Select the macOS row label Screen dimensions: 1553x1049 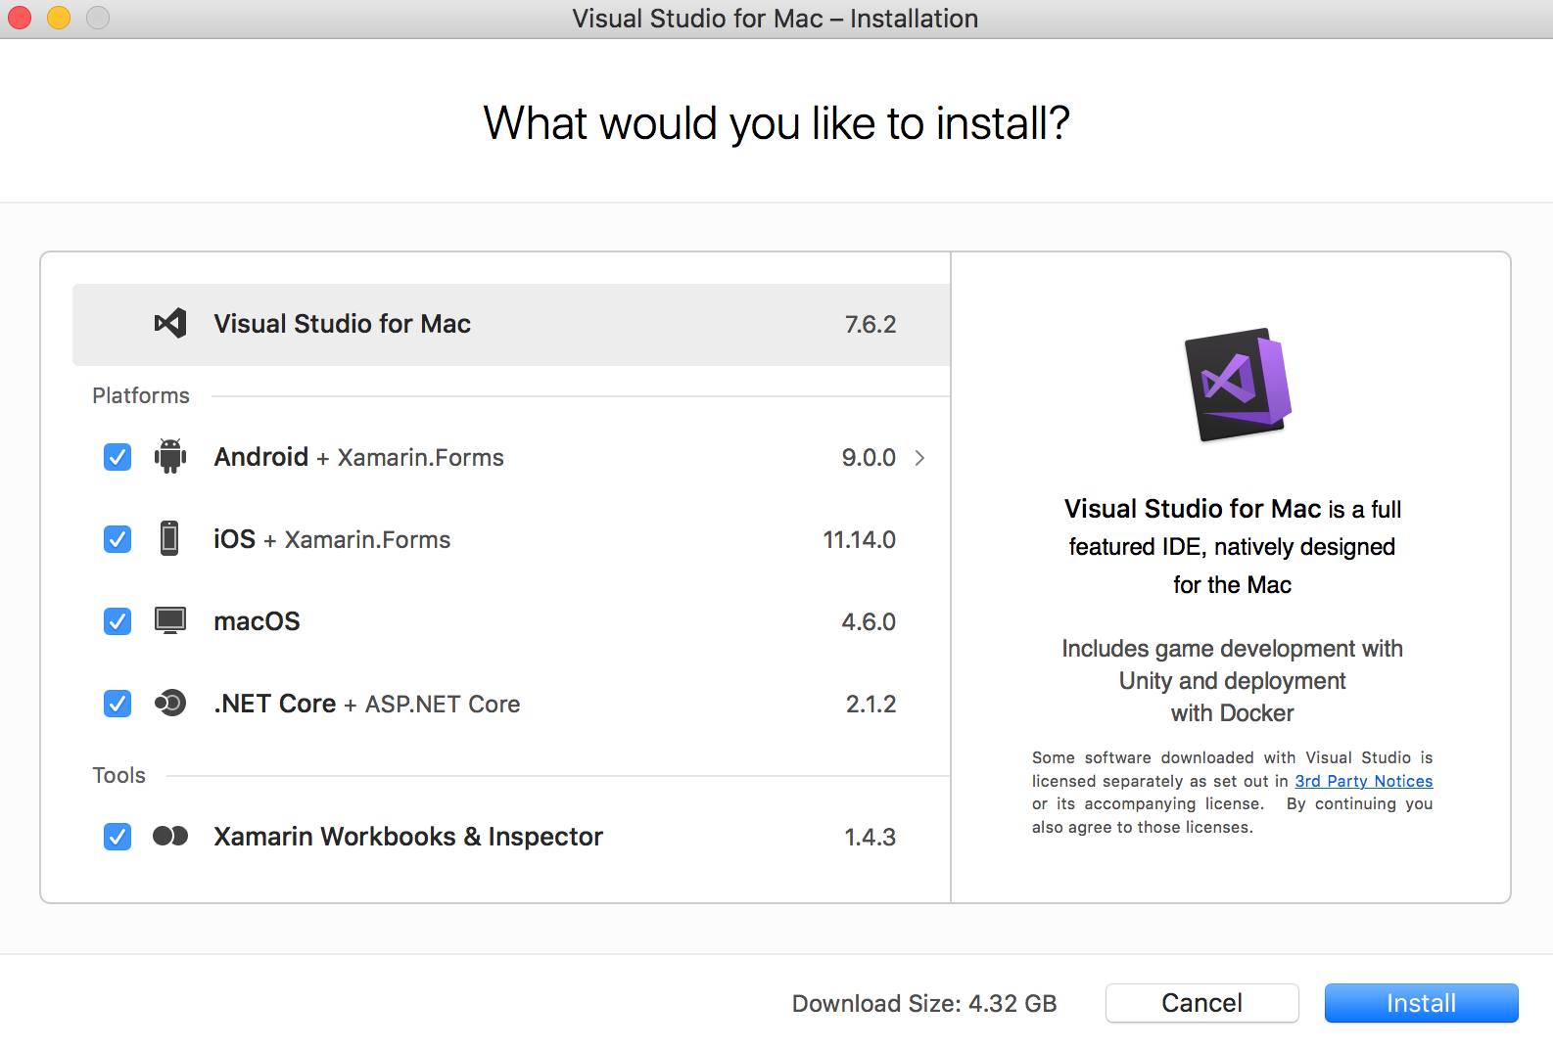(x=257, y=621)
